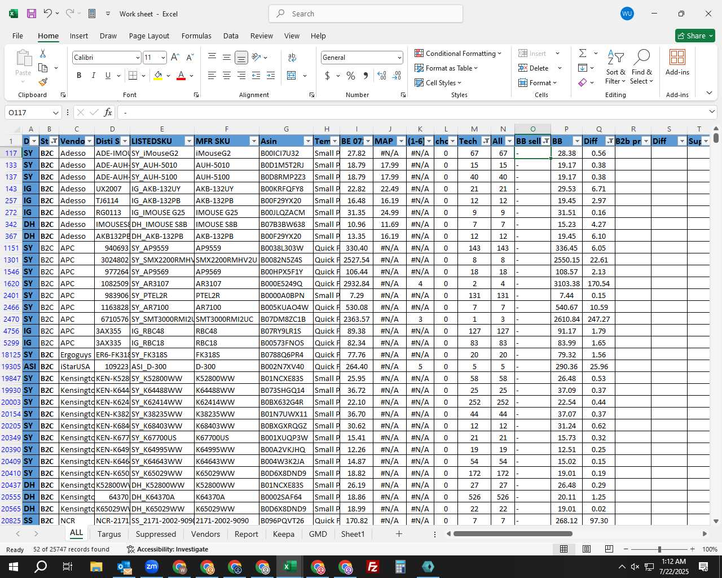Open Find & Select magnifier tool
This screenshot has height=578, width=722.
point(642,68)
